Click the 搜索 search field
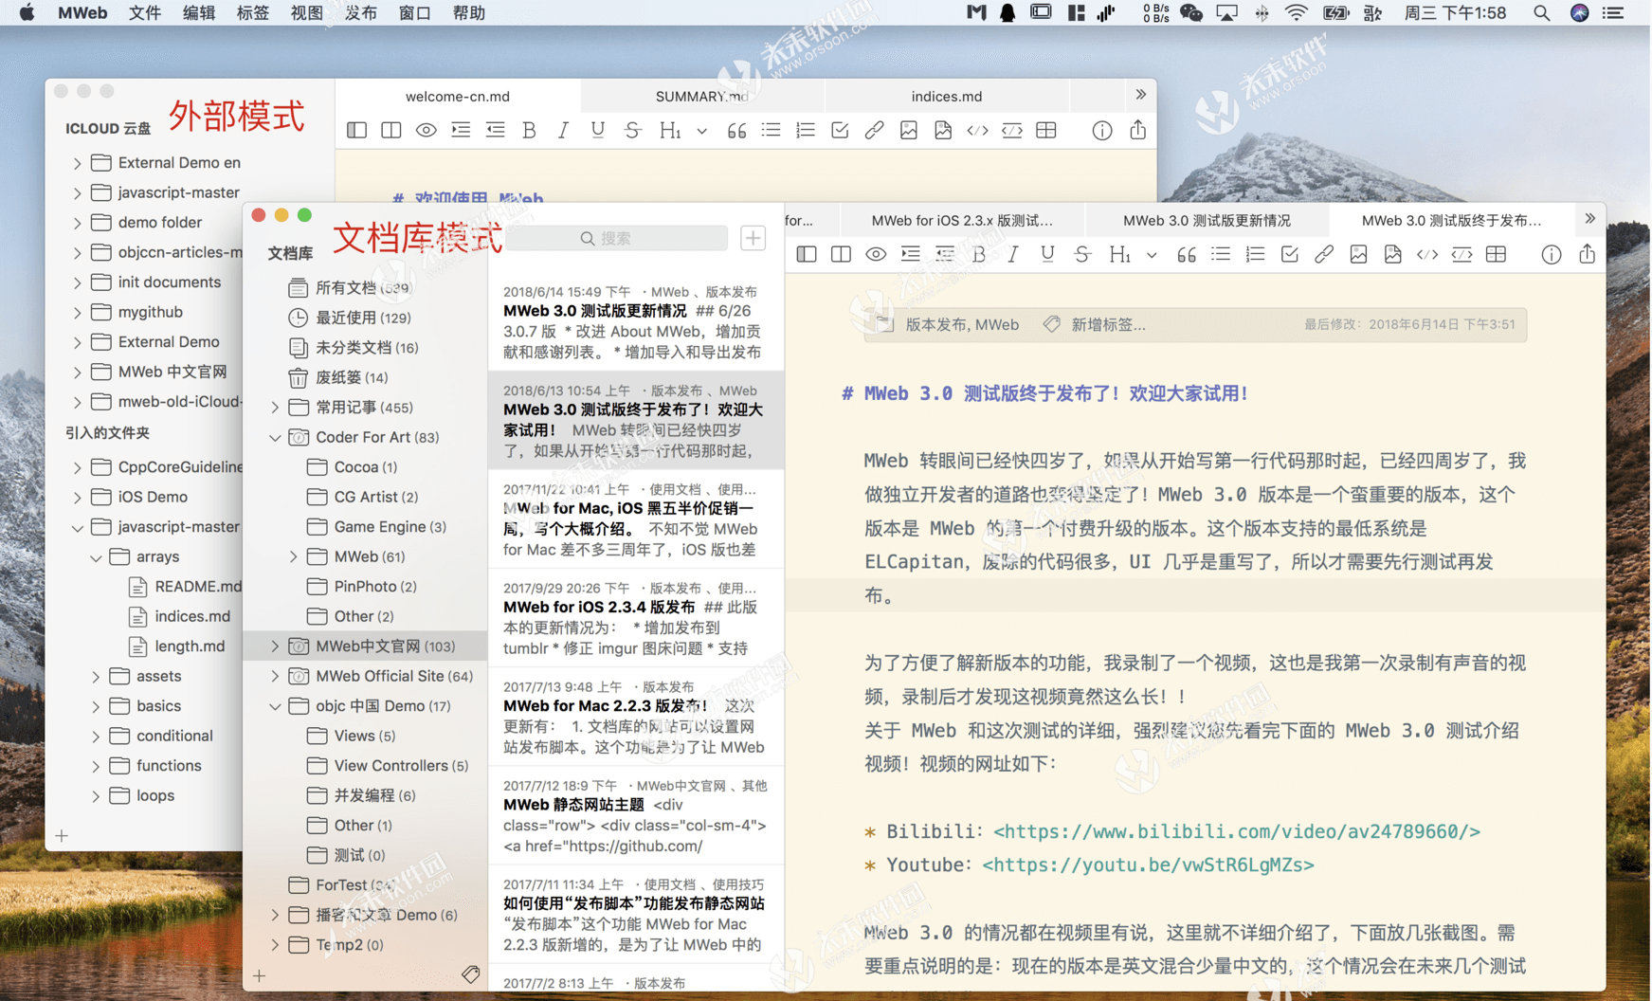 tap(617, 238)
